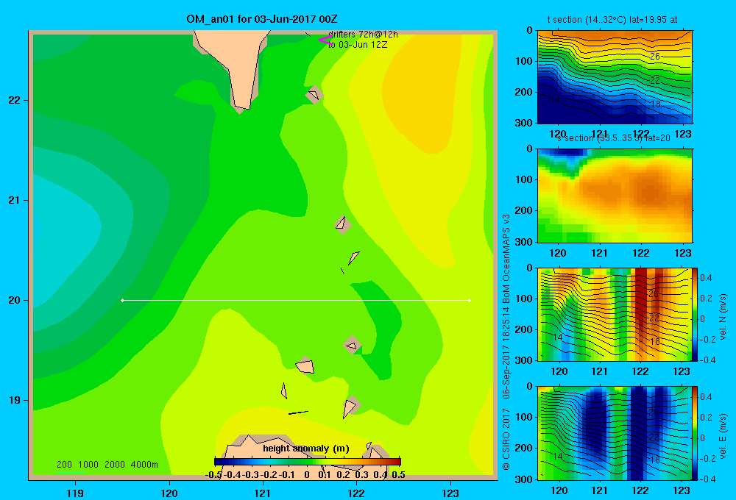736x500 pixels.
Task: Open the vel. E eastward velocity plot
Action: pos(615,433)
